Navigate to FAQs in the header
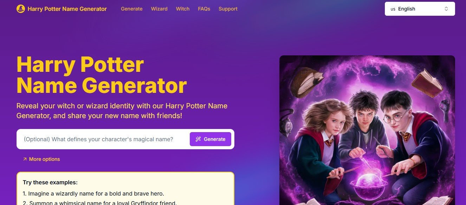The height and width of the screenshot is (205, 466). pos(204,9)
